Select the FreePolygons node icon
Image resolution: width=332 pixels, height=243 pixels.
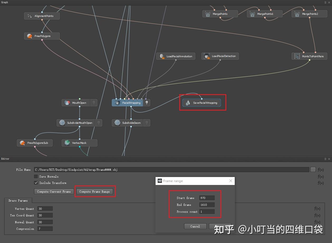(29, 36)
